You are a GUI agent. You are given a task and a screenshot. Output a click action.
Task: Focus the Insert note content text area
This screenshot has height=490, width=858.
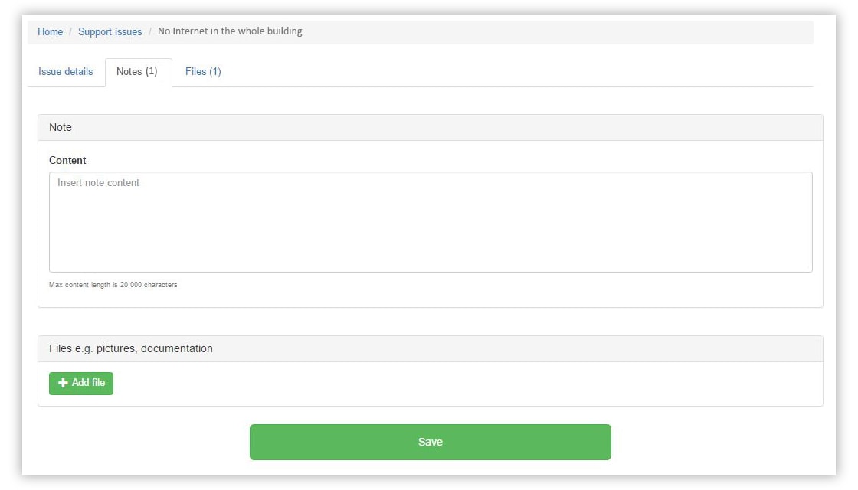pos(431,222)
